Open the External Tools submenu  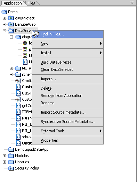(67, 131)
